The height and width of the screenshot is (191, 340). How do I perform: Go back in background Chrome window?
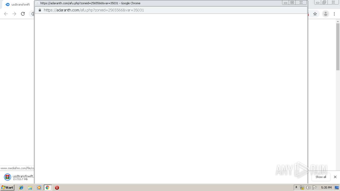point(6,14)
